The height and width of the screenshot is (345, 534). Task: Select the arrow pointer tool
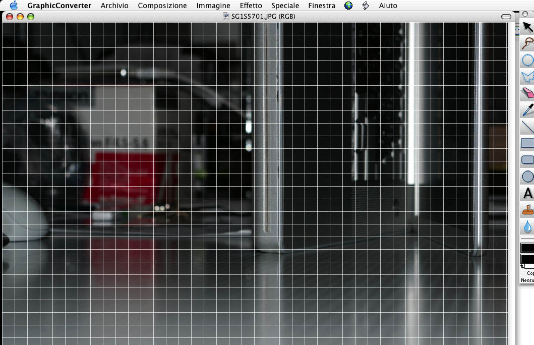click(527, 27)
